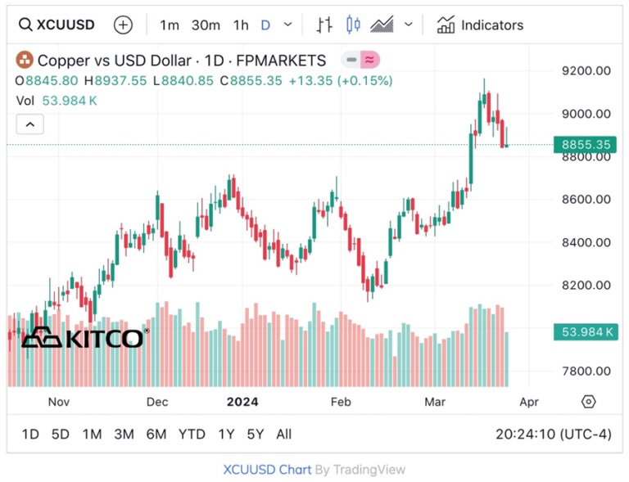
Task: Collapse the legend with the caret button
Action: (30, 124)
